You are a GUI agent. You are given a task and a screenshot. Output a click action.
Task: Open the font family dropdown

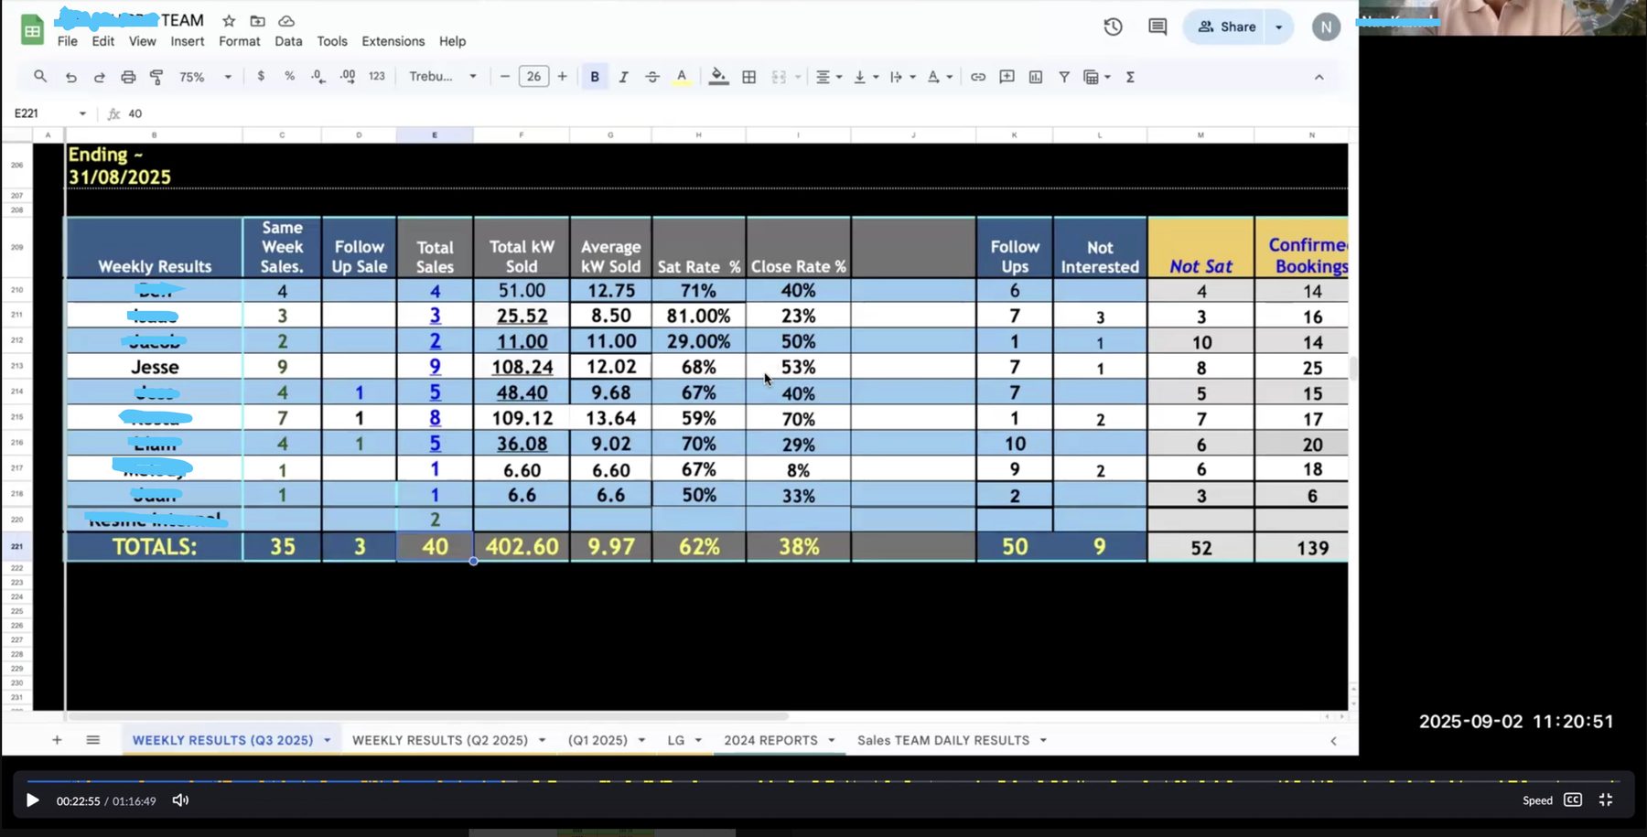coord(443,77)
